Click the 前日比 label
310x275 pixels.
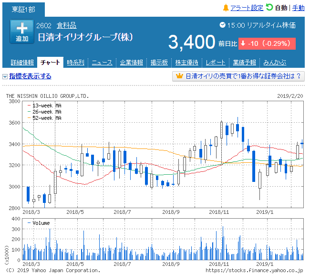[x=227, y=43]
